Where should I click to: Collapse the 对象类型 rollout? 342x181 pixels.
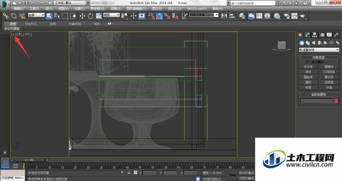click(x=318, y=57)
